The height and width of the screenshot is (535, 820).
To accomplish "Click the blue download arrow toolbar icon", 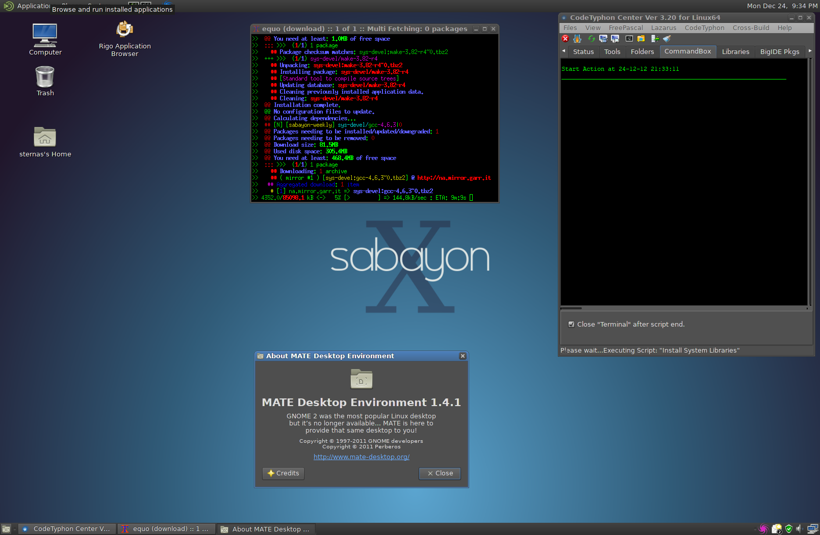I will pos(577,39).
